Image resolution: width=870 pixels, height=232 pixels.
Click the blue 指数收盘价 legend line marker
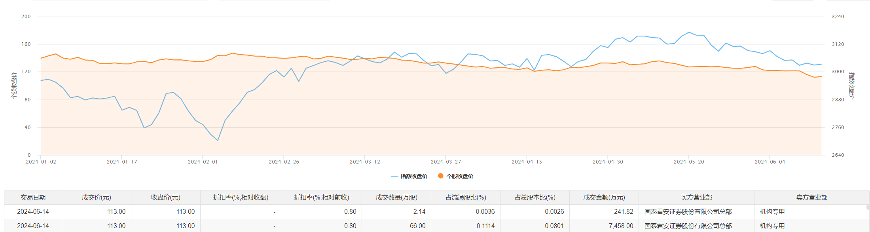[394, 176]
